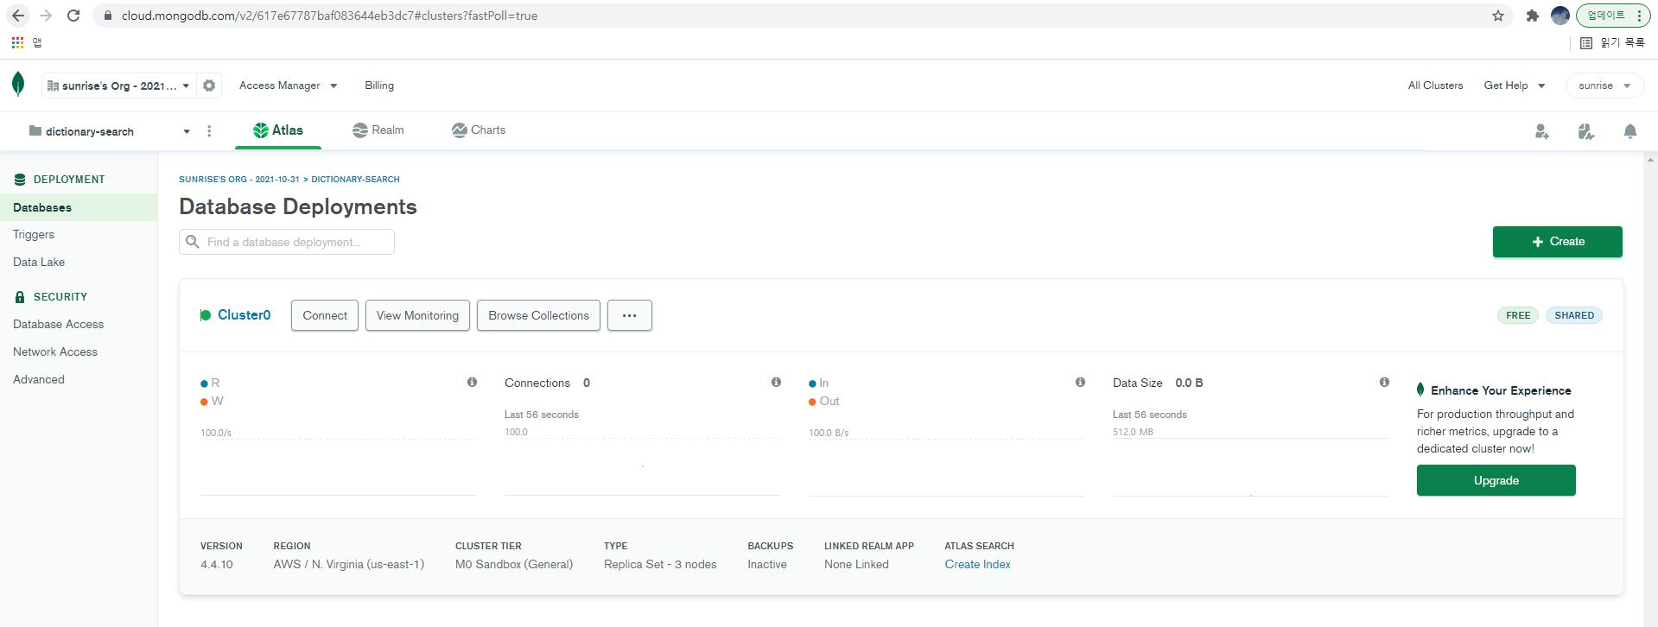
Task: Switch to the Atlas tab
Action: click(278, 130)
